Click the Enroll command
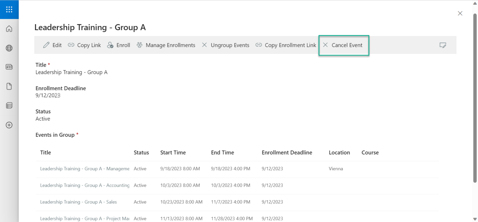This screenshot has height=222, width=478. pyautogui.click(x=119, y=45)
